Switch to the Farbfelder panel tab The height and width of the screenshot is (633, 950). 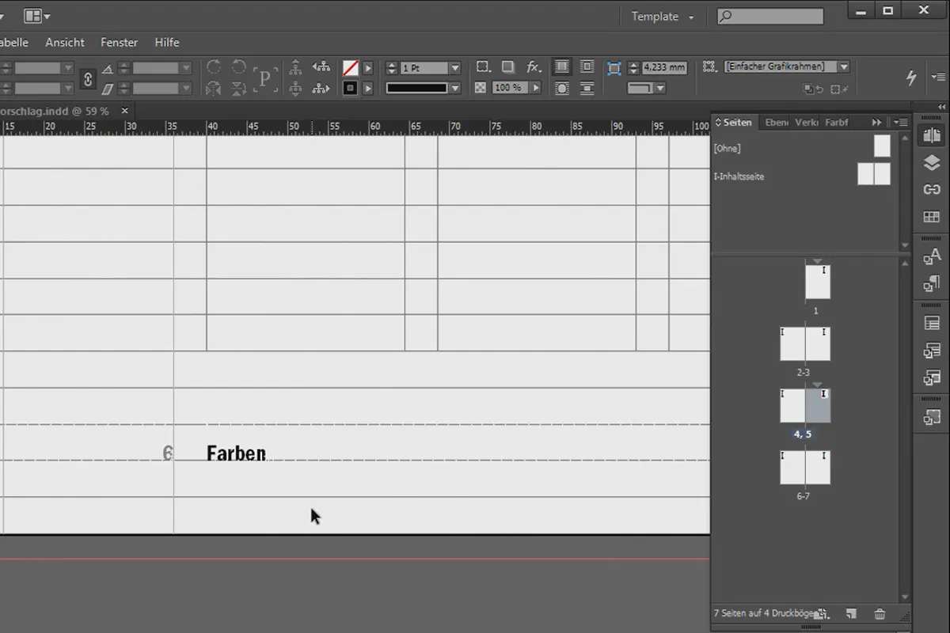tap(836, 123)
